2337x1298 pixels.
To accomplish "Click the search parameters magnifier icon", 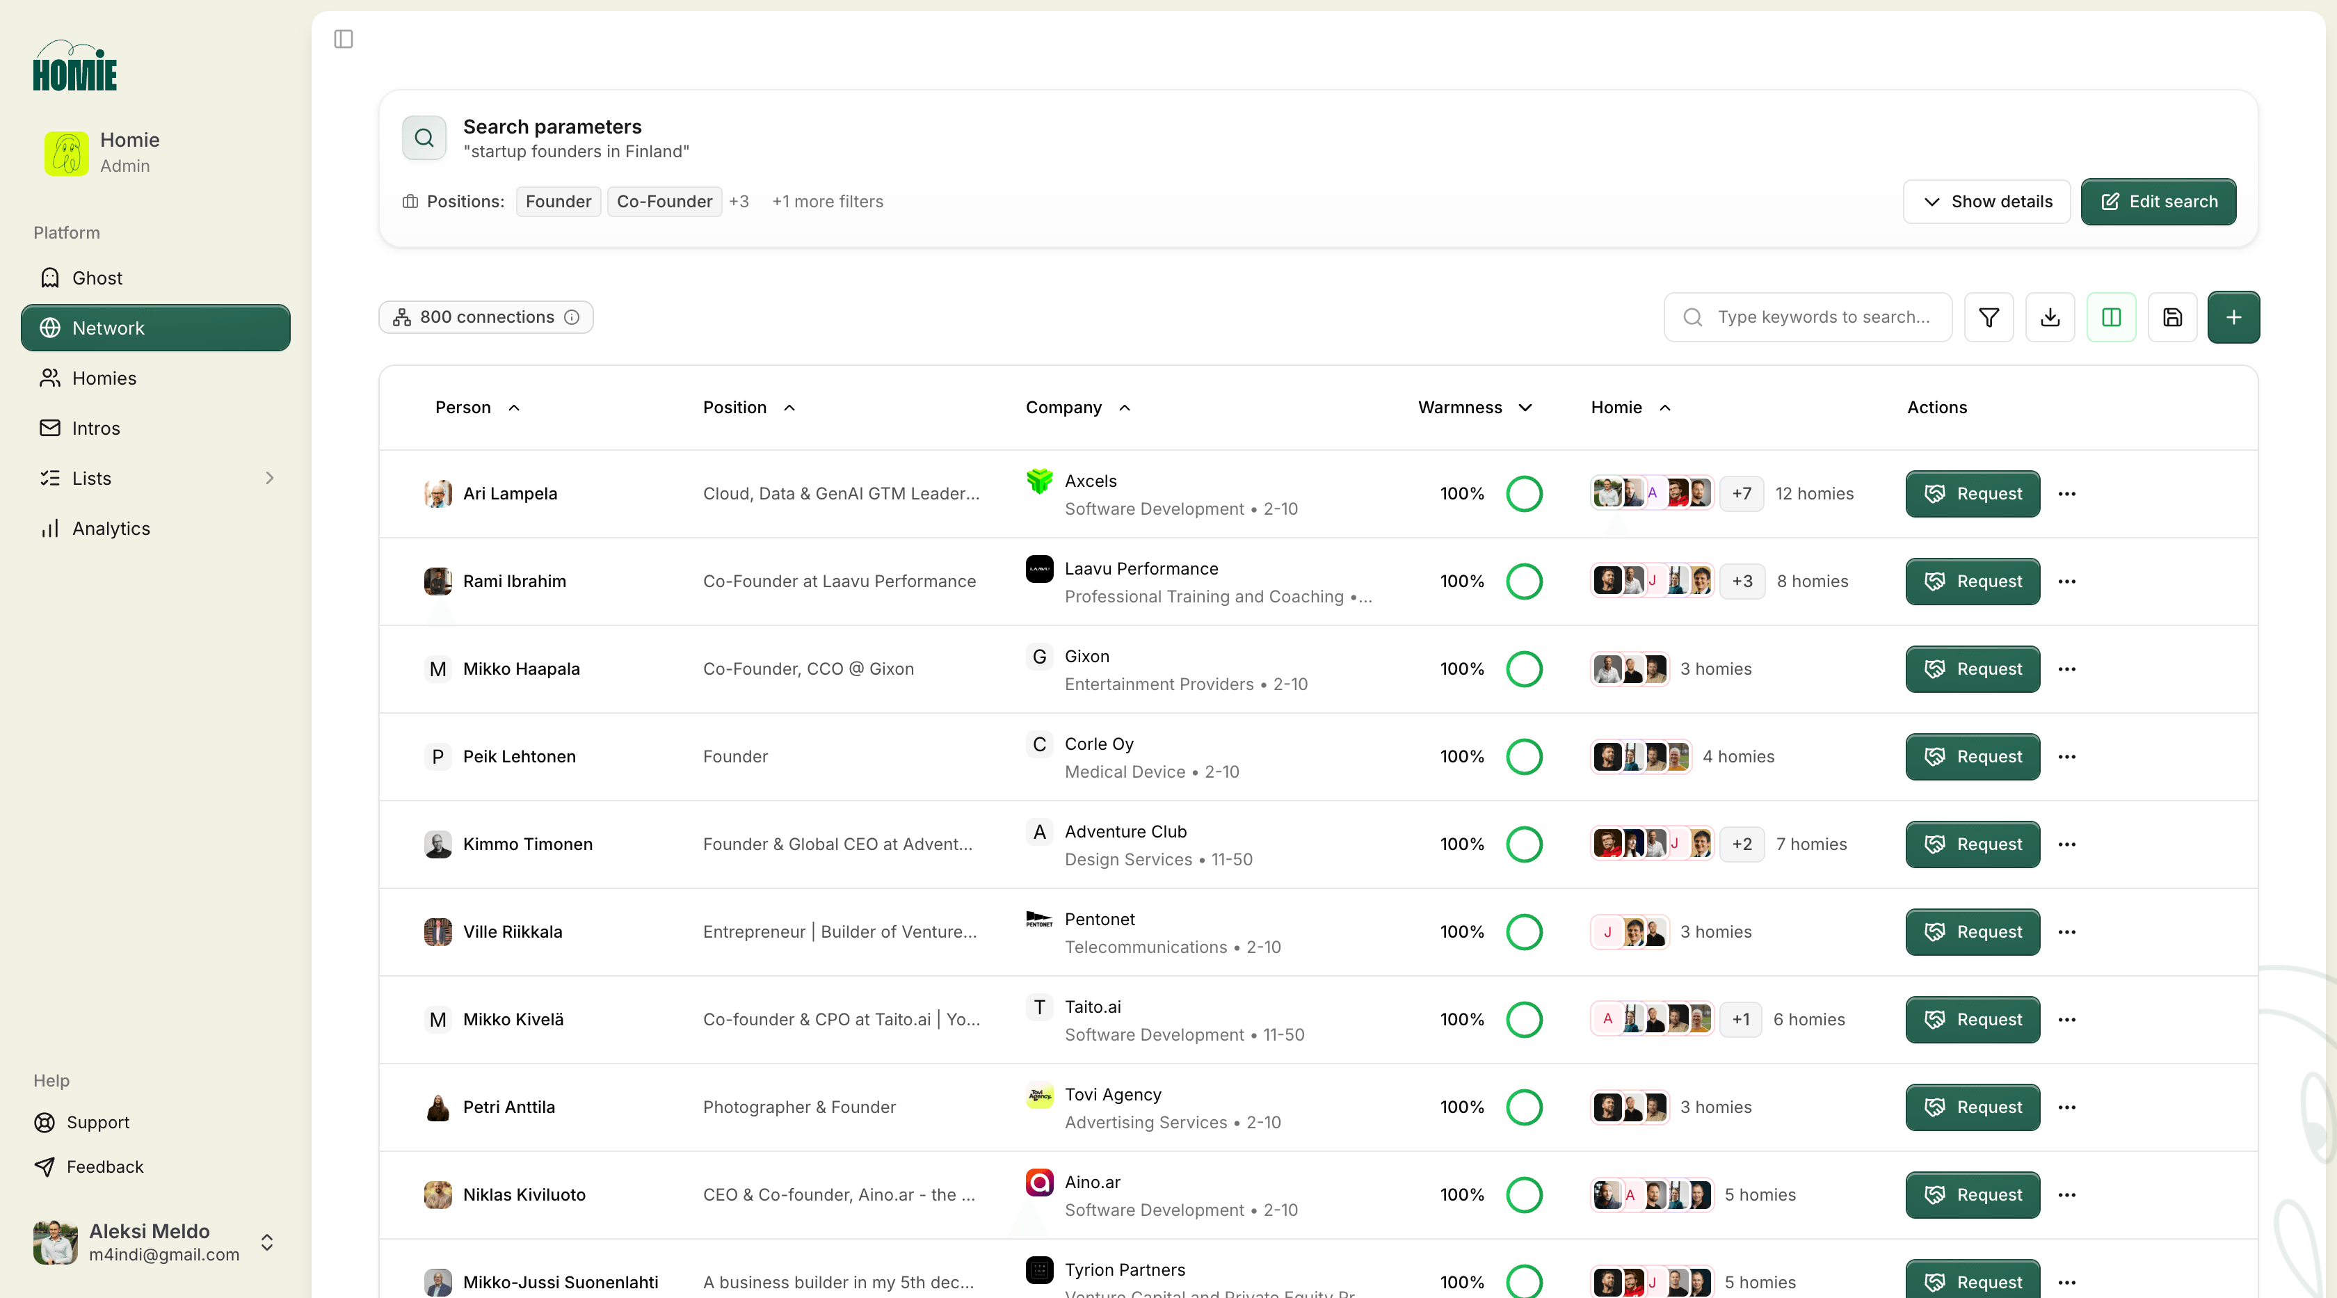I will 424,138.
